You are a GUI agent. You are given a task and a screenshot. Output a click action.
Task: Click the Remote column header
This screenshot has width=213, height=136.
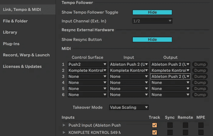coord(185,117)
